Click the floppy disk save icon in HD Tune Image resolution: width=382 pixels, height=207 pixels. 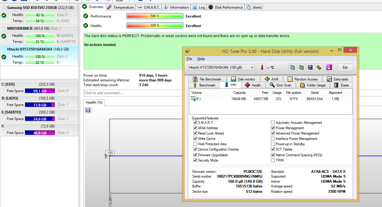310,67
